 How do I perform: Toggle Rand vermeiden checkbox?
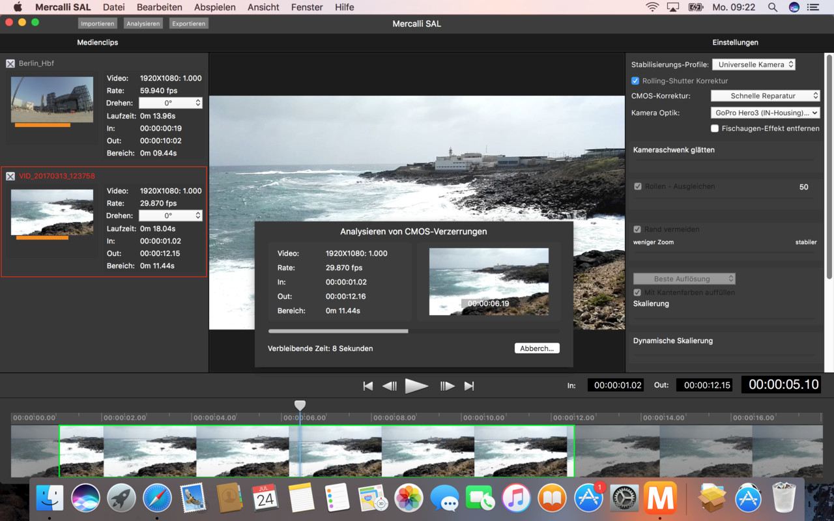coord(638,229)
